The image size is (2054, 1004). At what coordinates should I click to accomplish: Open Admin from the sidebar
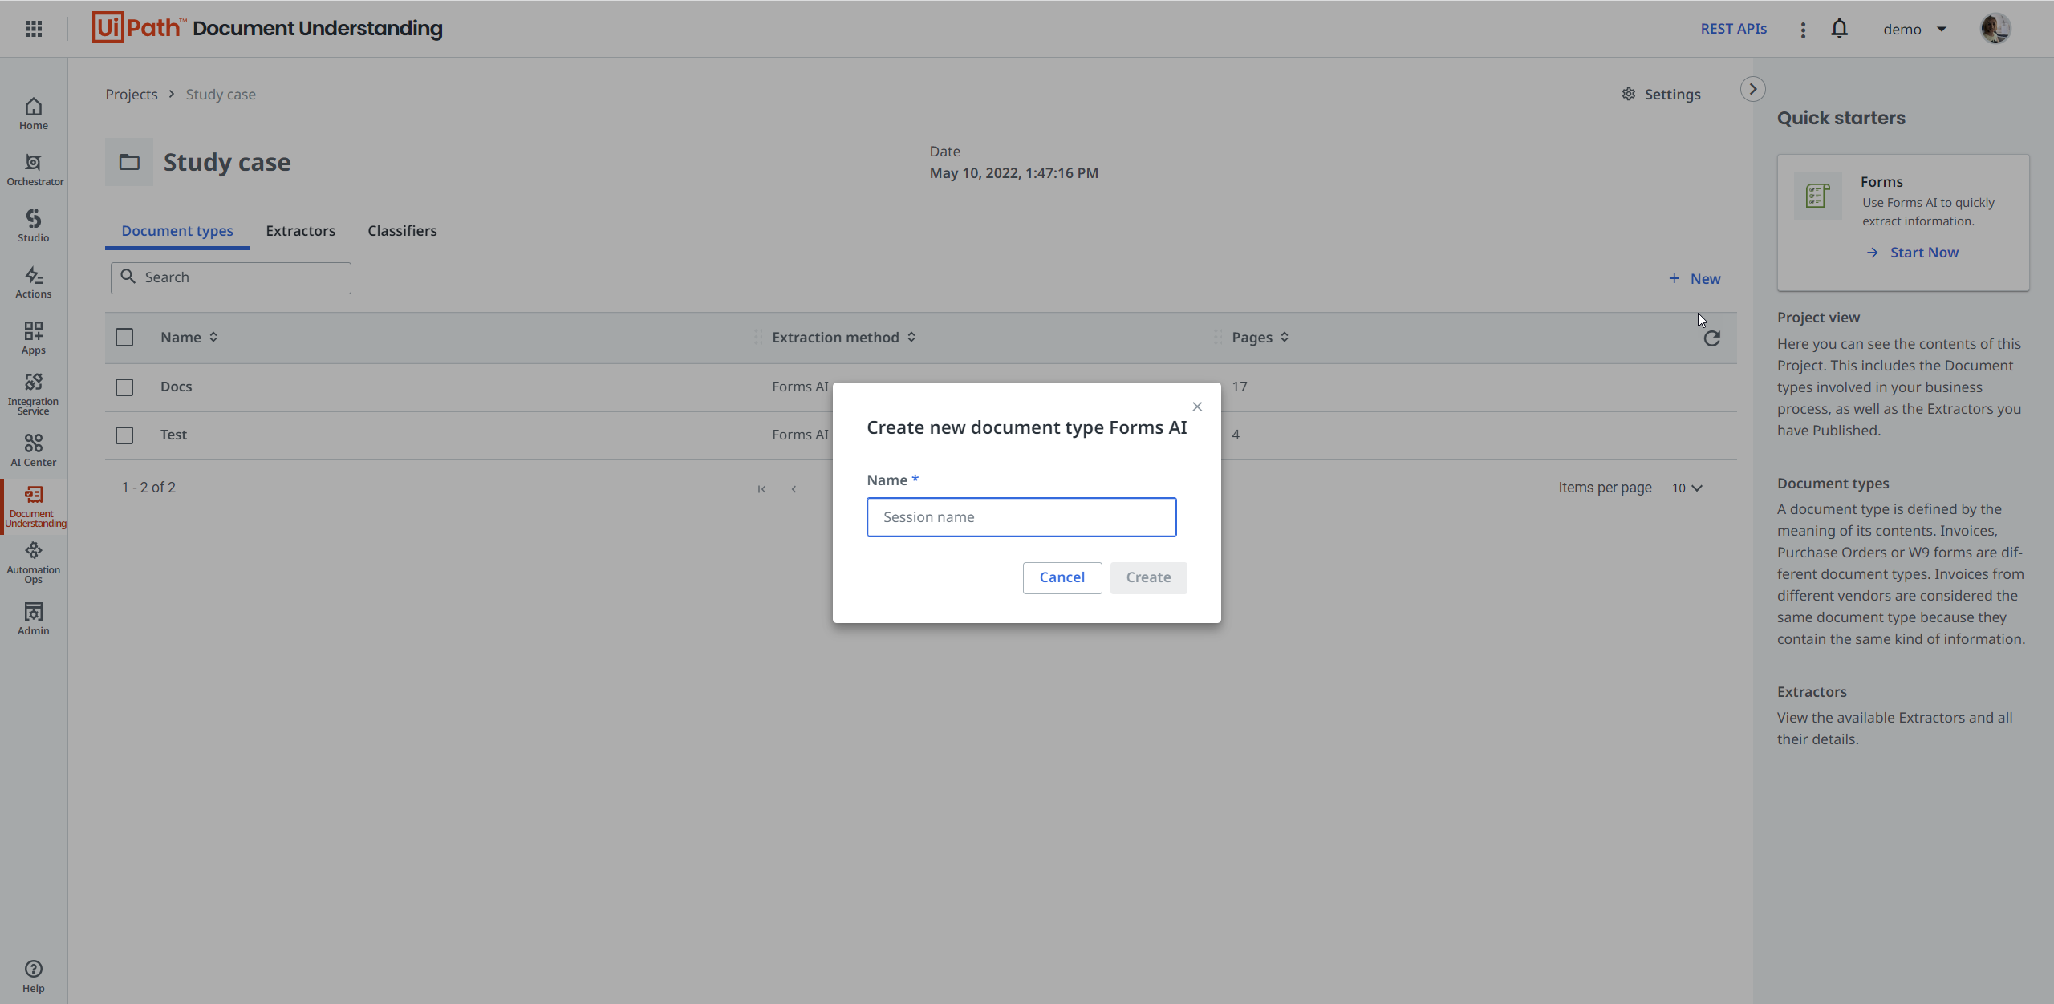[34, 619]
